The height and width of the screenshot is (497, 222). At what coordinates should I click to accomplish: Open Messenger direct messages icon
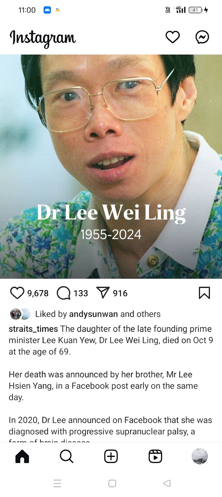202,37
